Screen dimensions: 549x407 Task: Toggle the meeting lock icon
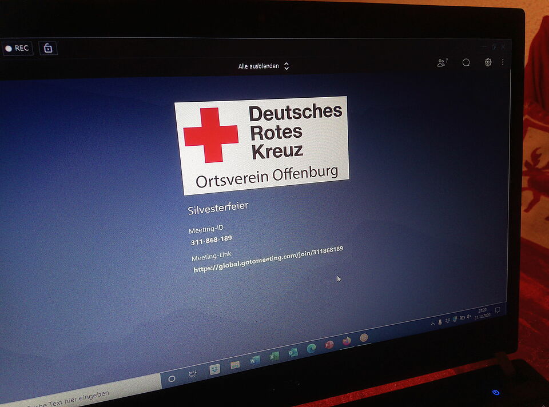pyautogui.click(x=48, y=48)
